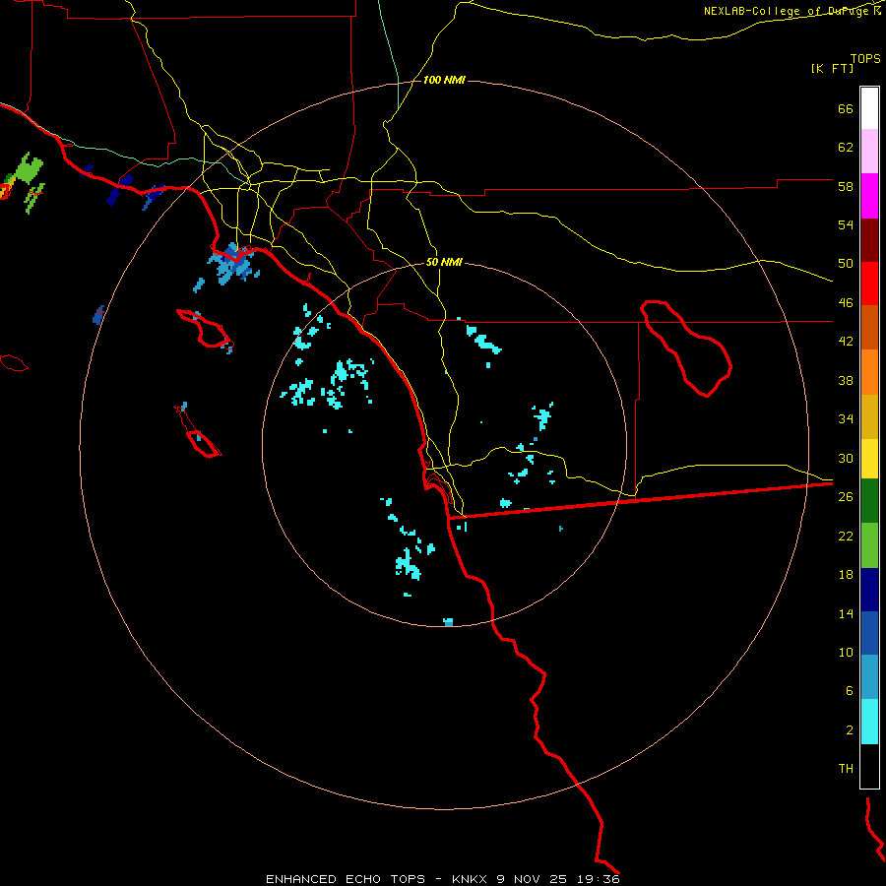Viewport: 886px width, 886px height.
Task: Pick the yellow legend swatch
Action: coord(869,459)
